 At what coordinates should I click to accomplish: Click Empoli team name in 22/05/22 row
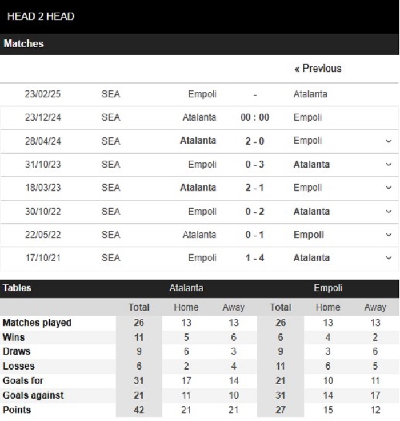pos(309,235)
